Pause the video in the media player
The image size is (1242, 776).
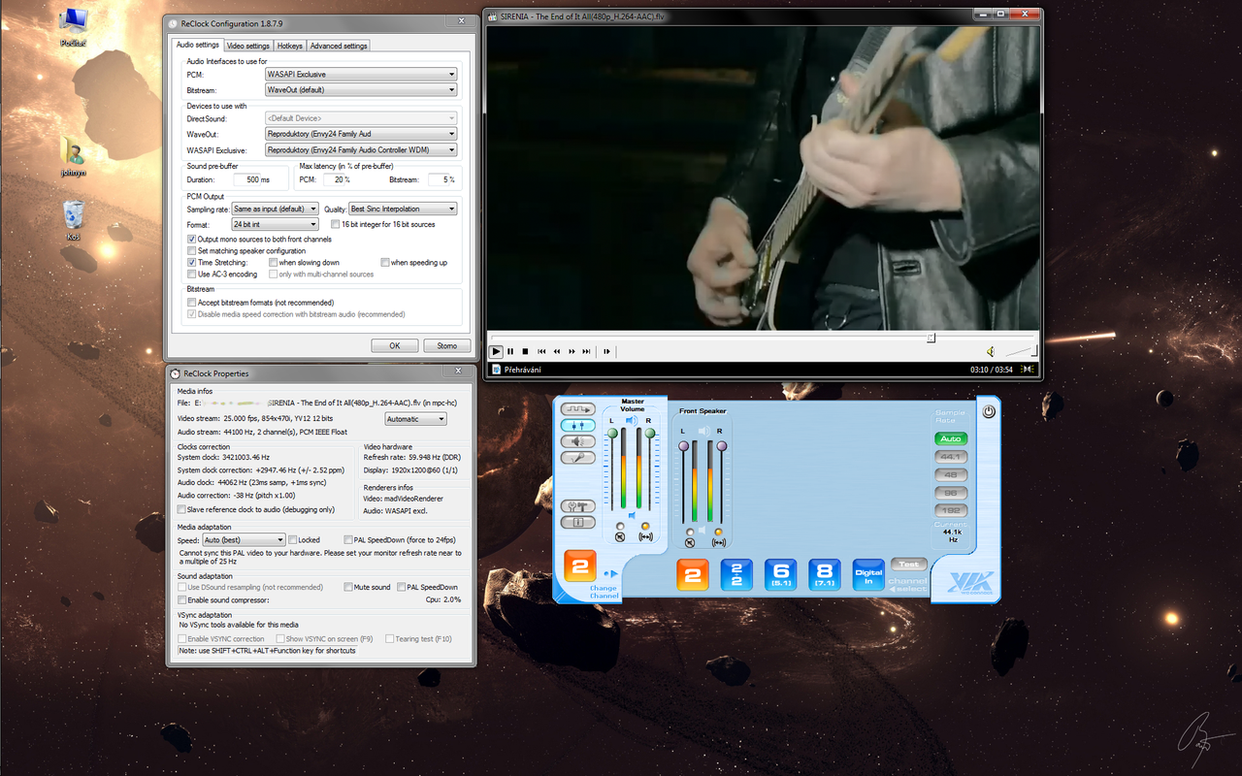[x=510, y=351]
